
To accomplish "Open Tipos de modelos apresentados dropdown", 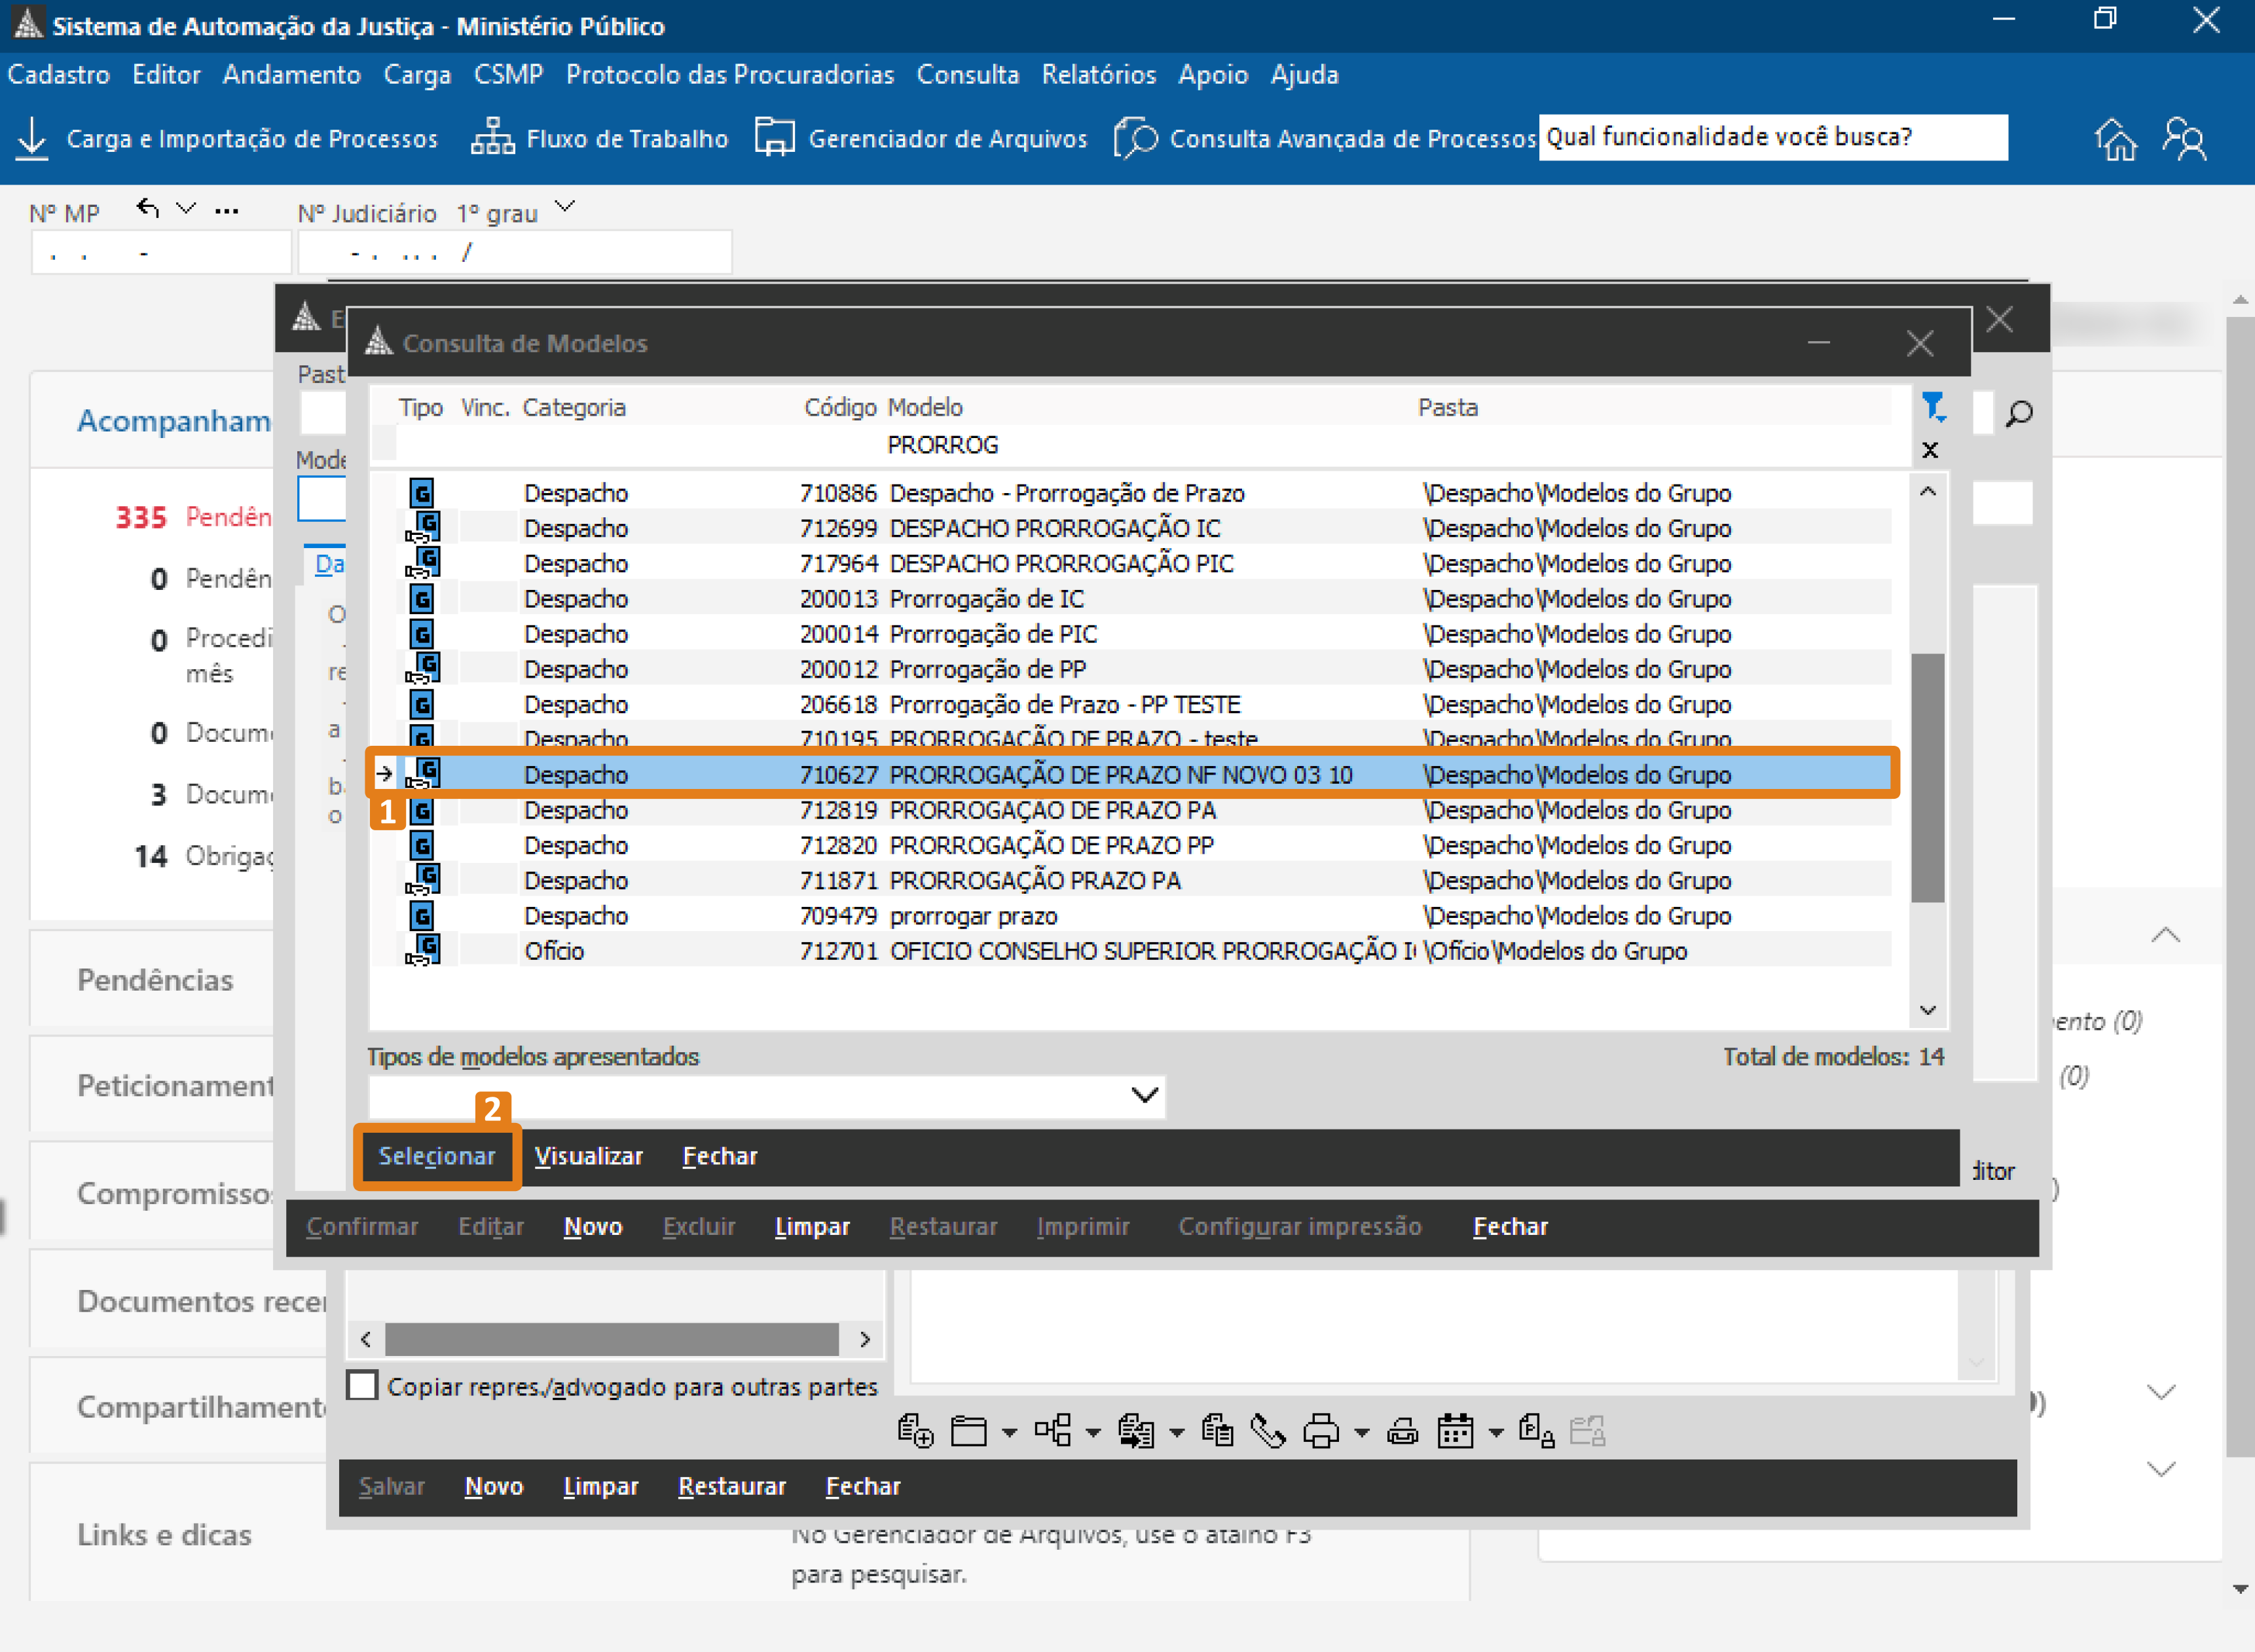I will (x=1144, y=1095).
